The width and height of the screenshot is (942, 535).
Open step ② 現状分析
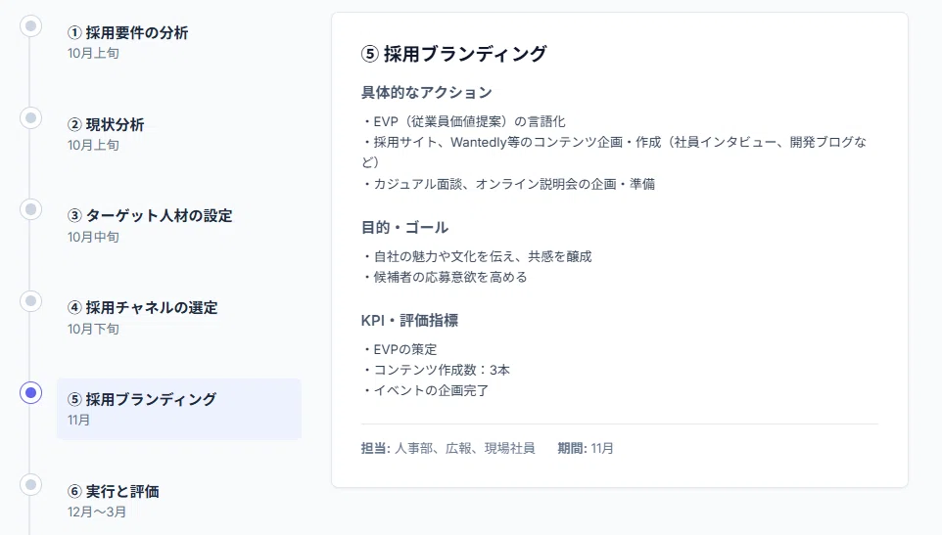pos(179,134)
